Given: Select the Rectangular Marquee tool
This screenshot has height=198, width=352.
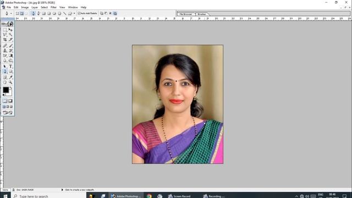Looking at the screenshot, I should (x=5, y=30).
